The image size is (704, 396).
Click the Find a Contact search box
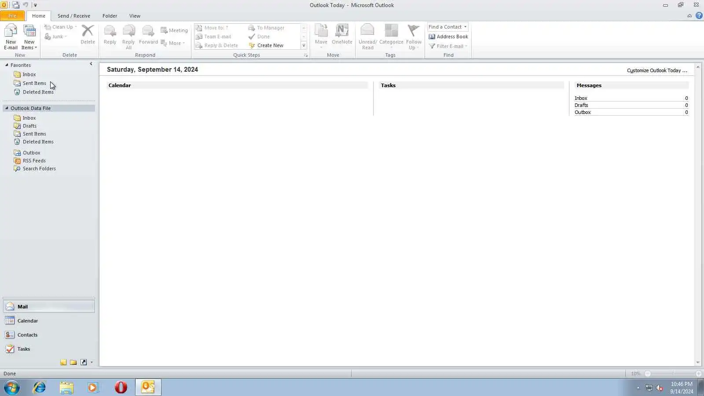pos(447,27)
